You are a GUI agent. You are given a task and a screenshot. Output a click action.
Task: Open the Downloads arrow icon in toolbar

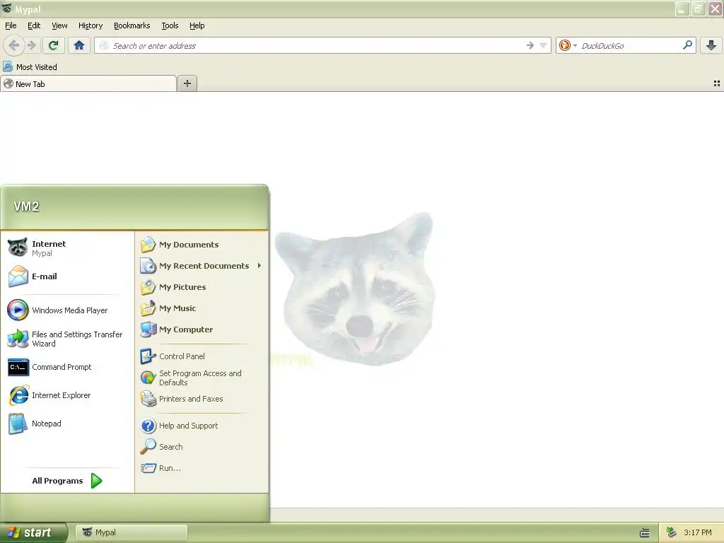click(711, 45)
